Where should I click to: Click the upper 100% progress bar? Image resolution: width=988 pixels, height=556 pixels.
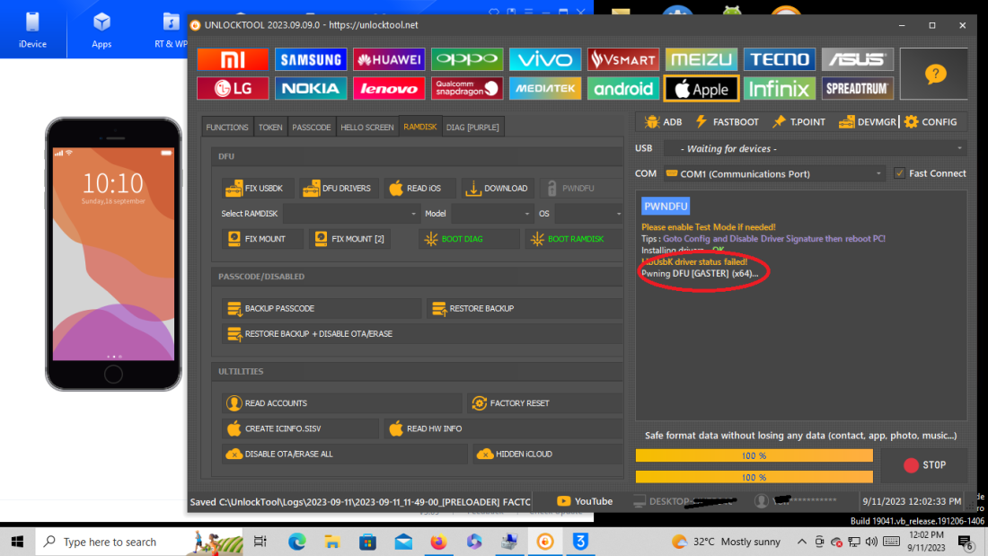click(754, 455)
